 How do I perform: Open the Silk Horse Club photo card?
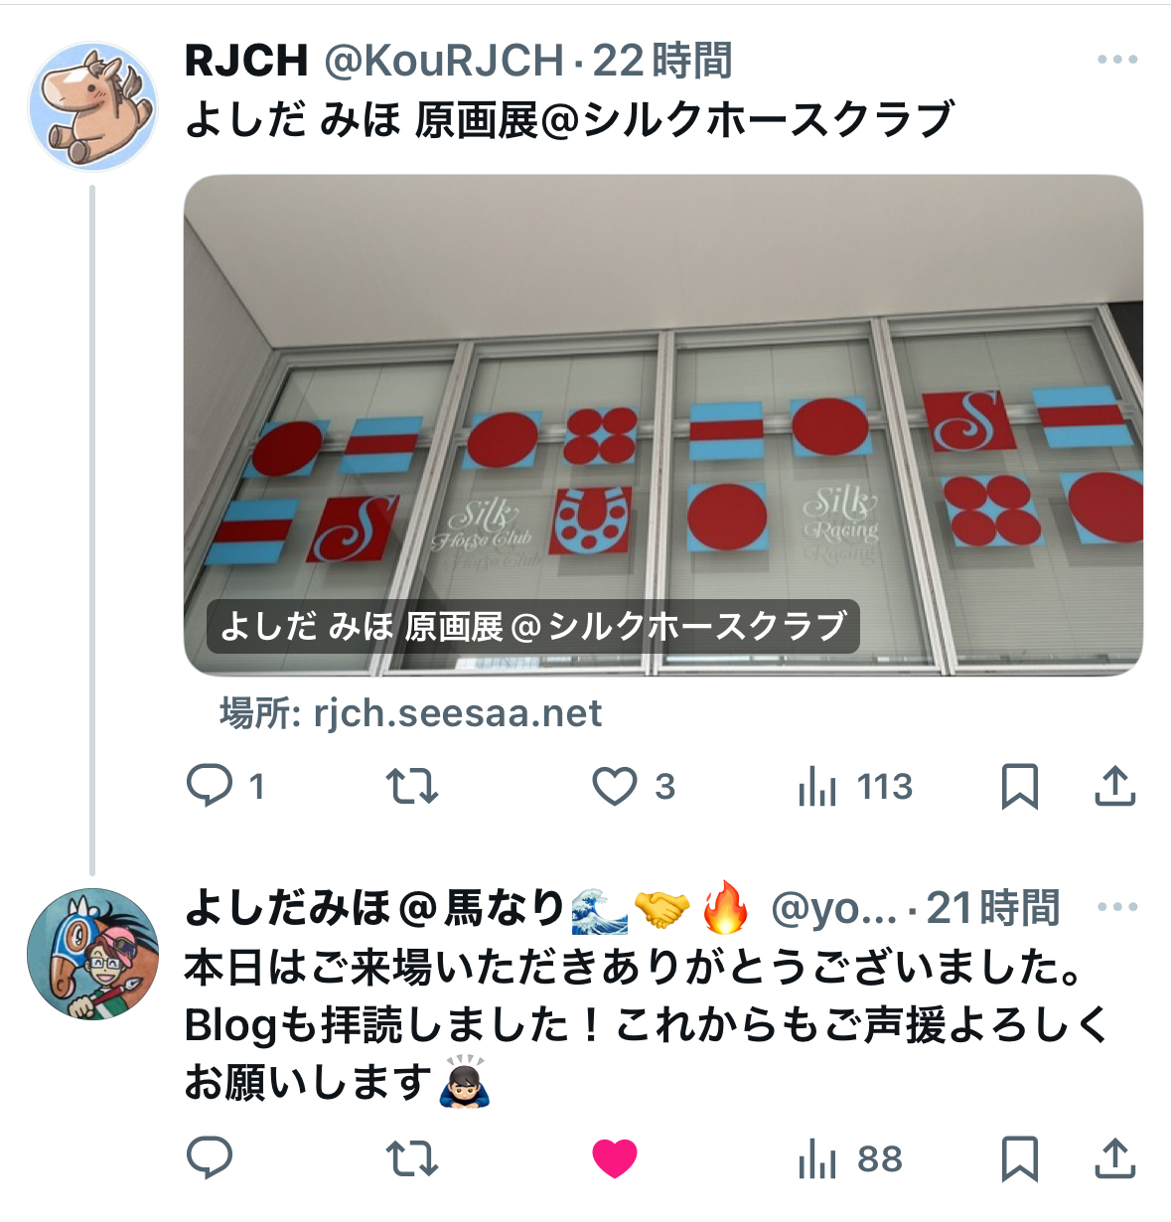click(663, 425)
